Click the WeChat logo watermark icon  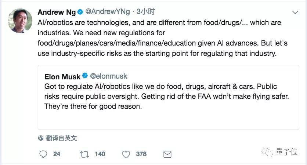(x=270, y=152)
